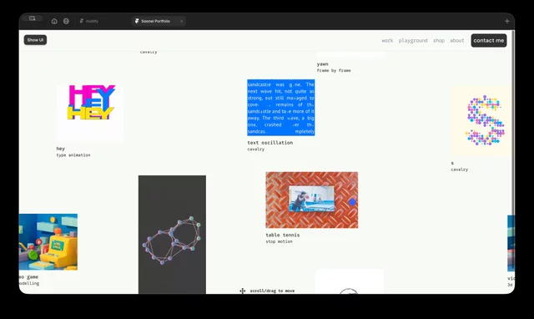Screen dimensions: 534x319
Task: Switch to the multify tab
Action: [89, 21]
